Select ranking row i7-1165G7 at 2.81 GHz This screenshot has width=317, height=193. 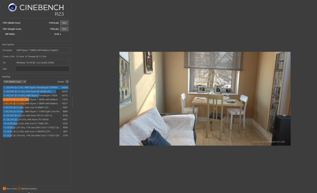36,127
